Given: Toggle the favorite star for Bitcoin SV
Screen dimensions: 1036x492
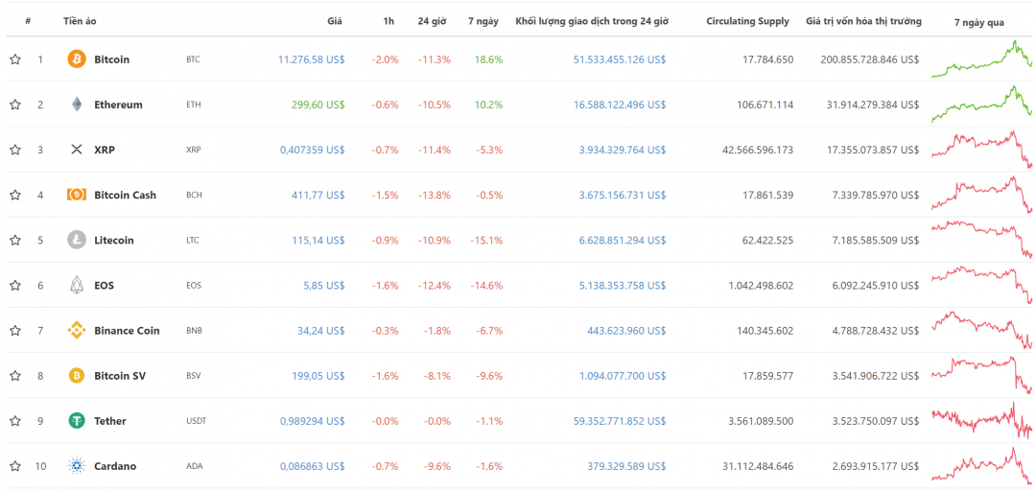Looking at the screenshot, I should click(x=15, y=376).
